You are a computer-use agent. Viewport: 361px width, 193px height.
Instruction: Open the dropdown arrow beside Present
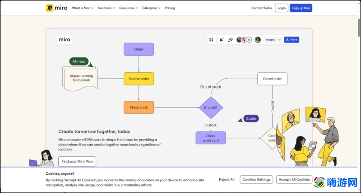[279, 40]
